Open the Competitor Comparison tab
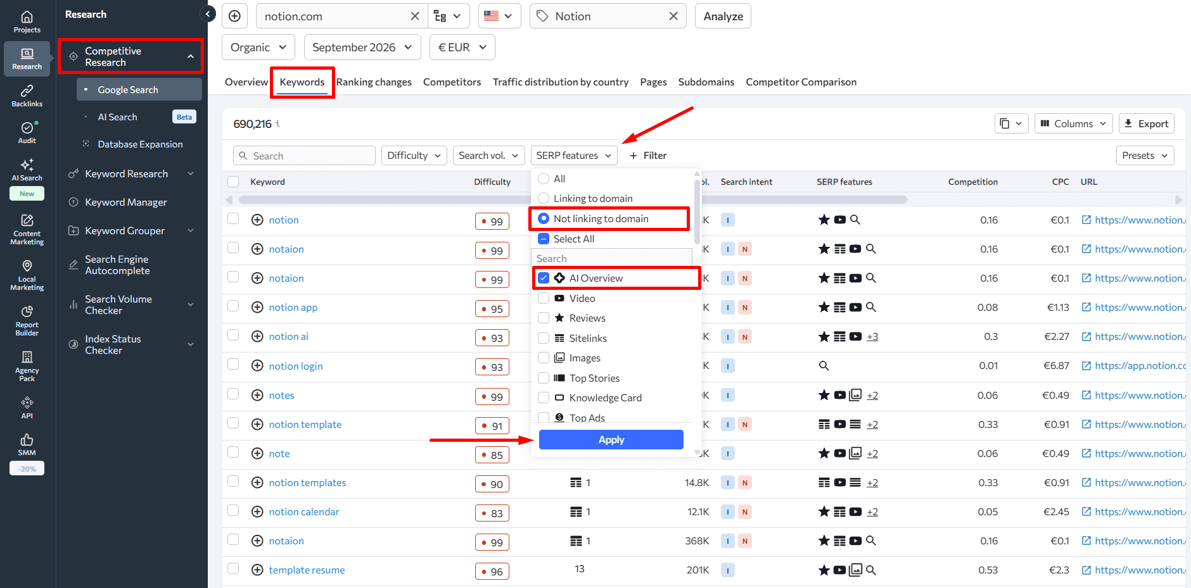Image resolution: width=1191 pixels, height=588 pixels. 801,82
